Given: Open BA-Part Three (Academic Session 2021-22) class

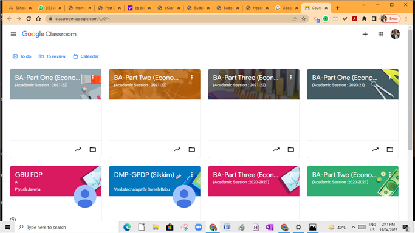Looking at the screenshot, I should pyautogui.click(x=245, y=78).
